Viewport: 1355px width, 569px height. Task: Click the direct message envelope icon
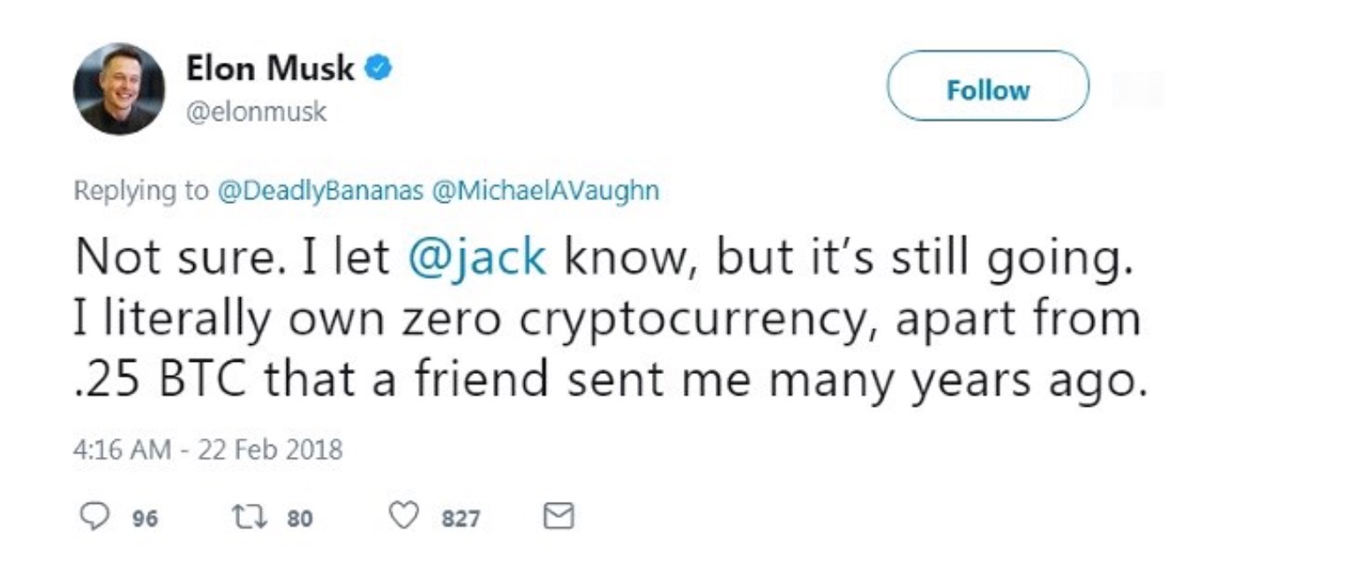coord(558,517)
